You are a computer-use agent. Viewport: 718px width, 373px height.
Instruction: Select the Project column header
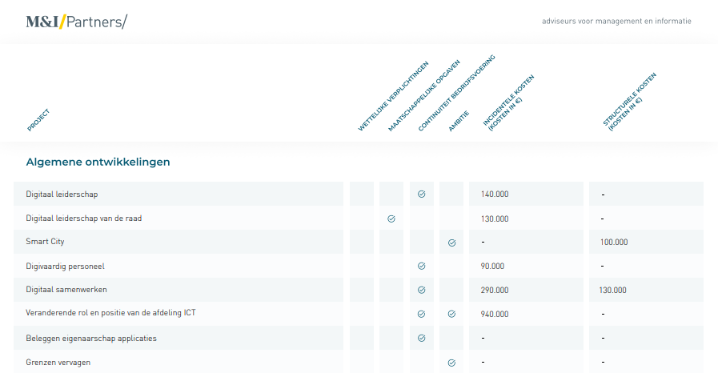(38, 119)
